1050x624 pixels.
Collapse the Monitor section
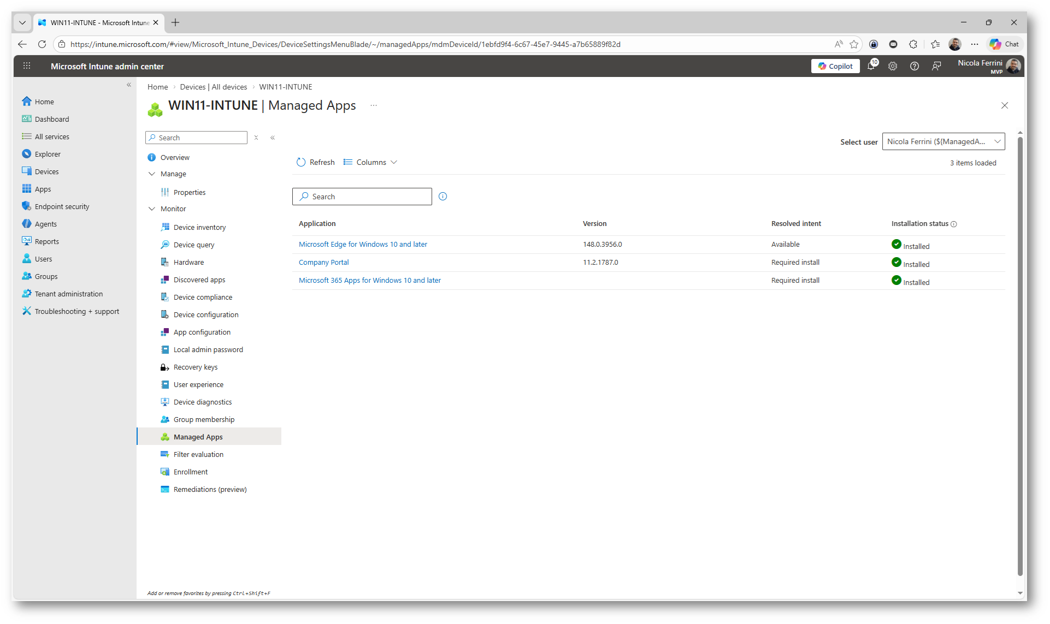(x=152, y=209)
